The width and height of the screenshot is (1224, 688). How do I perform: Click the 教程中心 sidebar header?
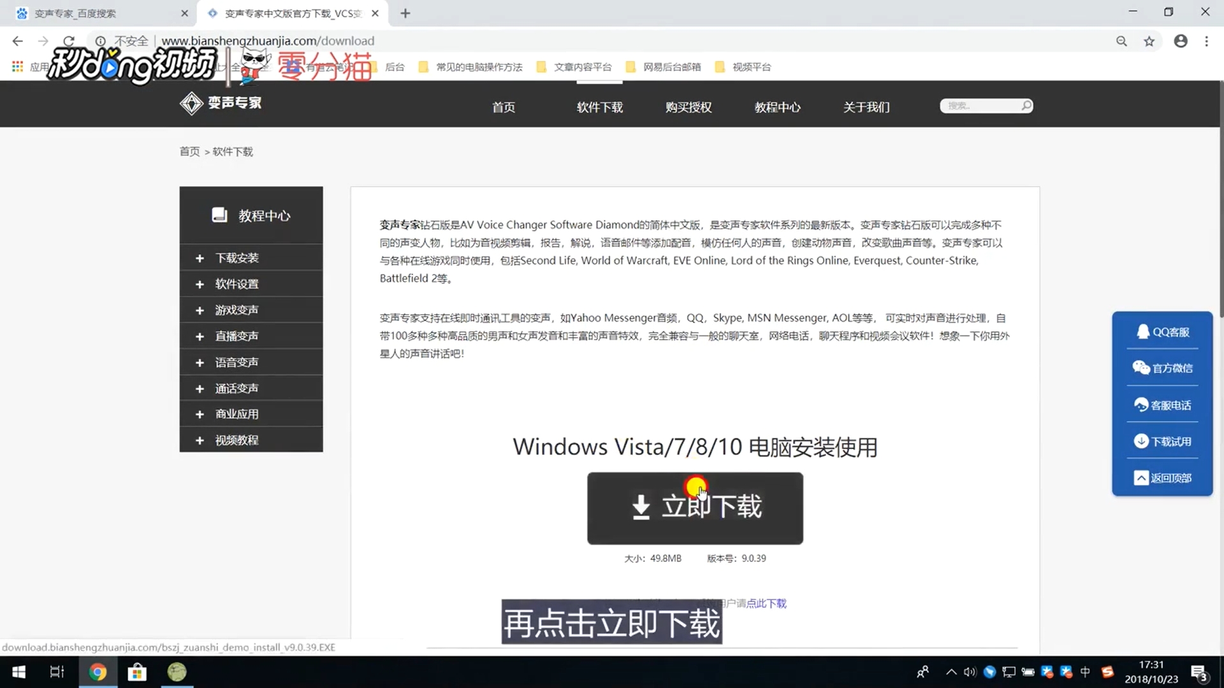pyautogui.click(x=251, y=215)
